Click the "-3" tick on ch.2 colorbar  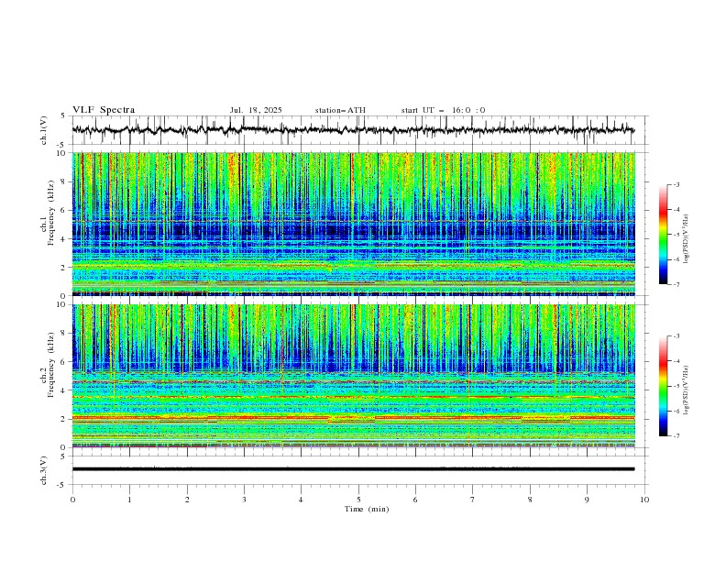click(x=676, y=336)
